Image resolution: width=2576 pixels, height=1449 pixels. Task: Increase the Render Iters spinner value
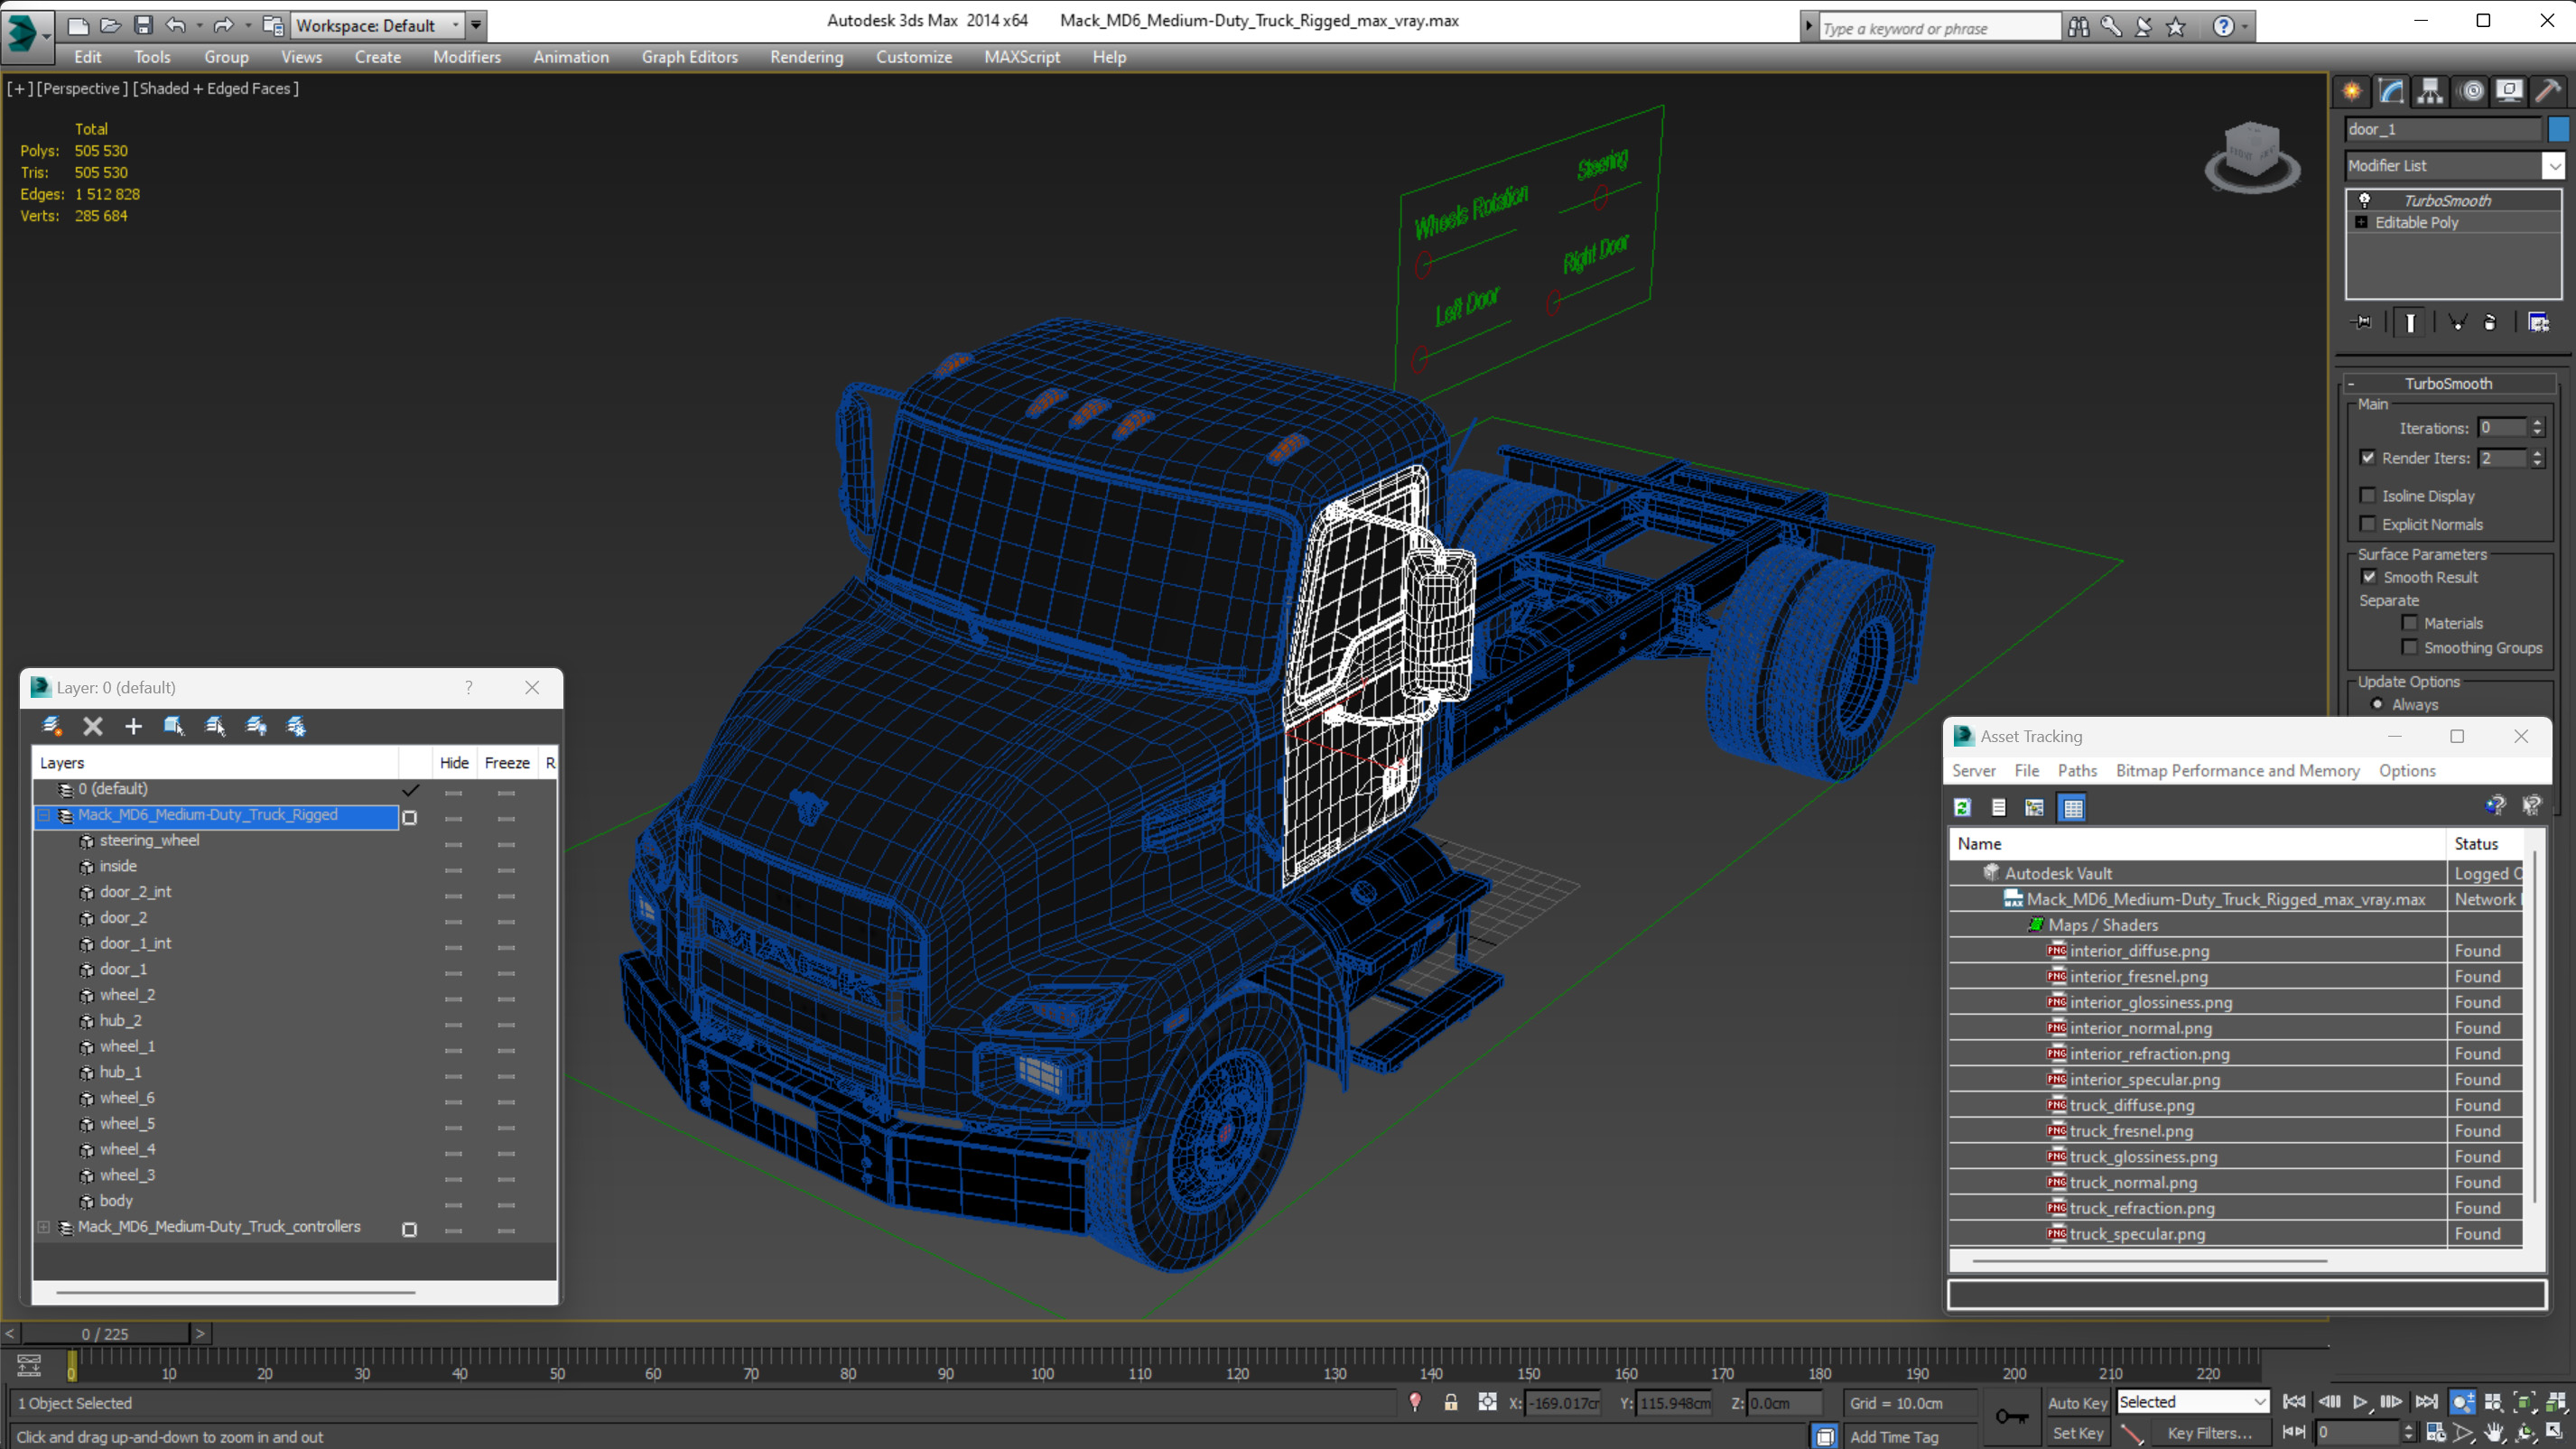click(x=2537, y=453)
